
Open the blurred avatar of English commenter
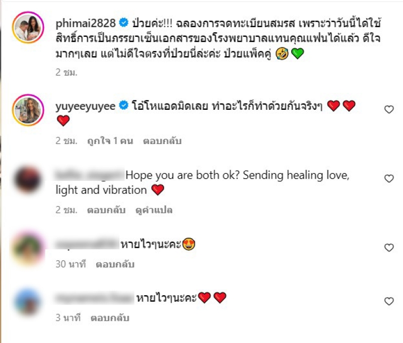click(x=28, y=179)
